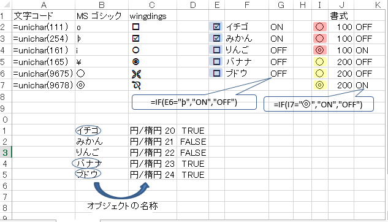Viewport: 388px width, 222px height.
Task: Click the りんご cell in column B
Action: click(102, 153)
